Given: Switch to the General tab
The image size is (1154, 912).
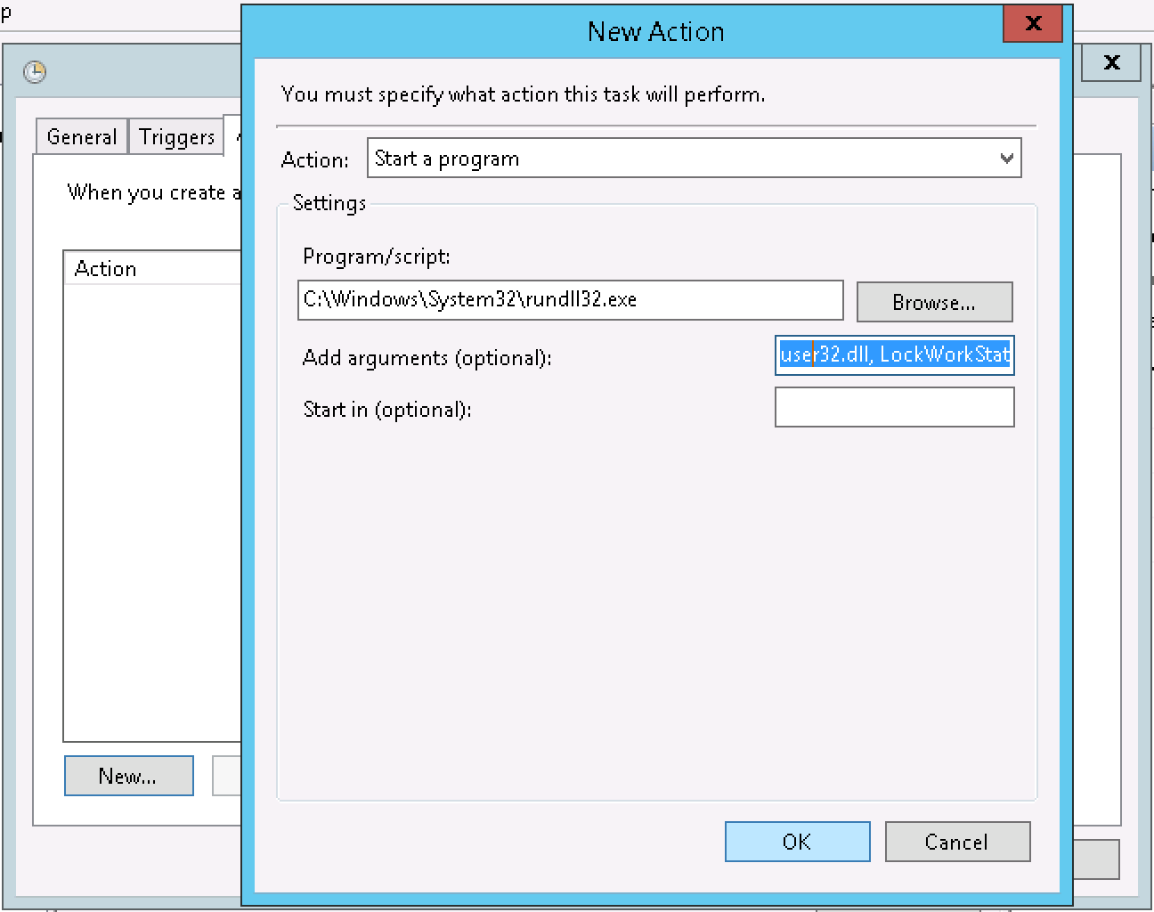Looking at the screenshot, I should [81, 137].
